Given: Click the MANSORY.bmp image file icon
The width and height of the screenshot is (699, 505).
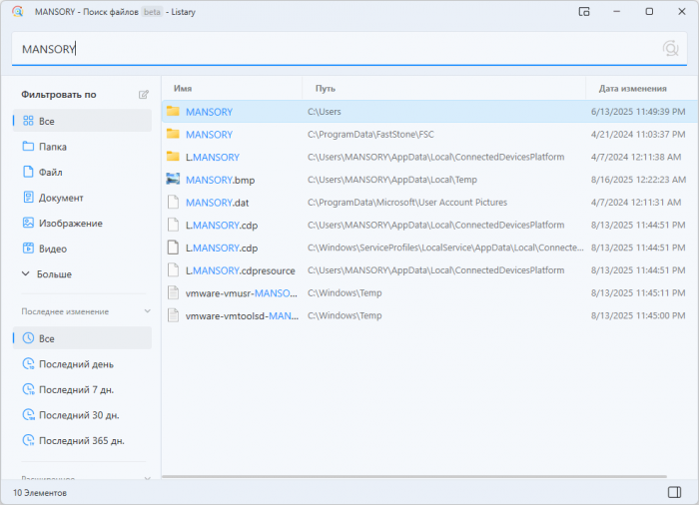Looking at the screenshot, I should (x=173, y=180).
